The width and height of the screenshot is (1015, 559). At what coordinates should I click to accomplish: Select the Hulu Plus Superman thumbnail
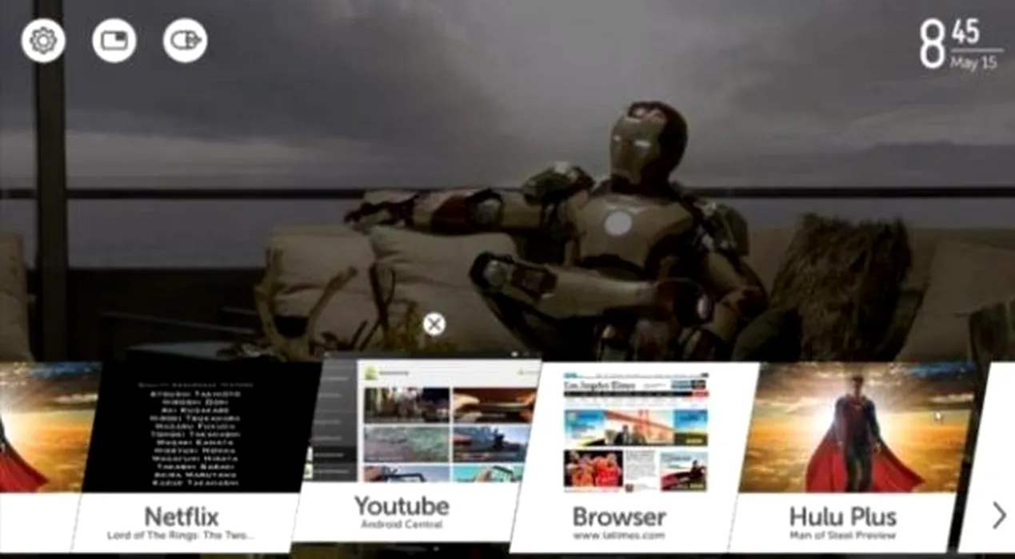[x=856, y=427]
